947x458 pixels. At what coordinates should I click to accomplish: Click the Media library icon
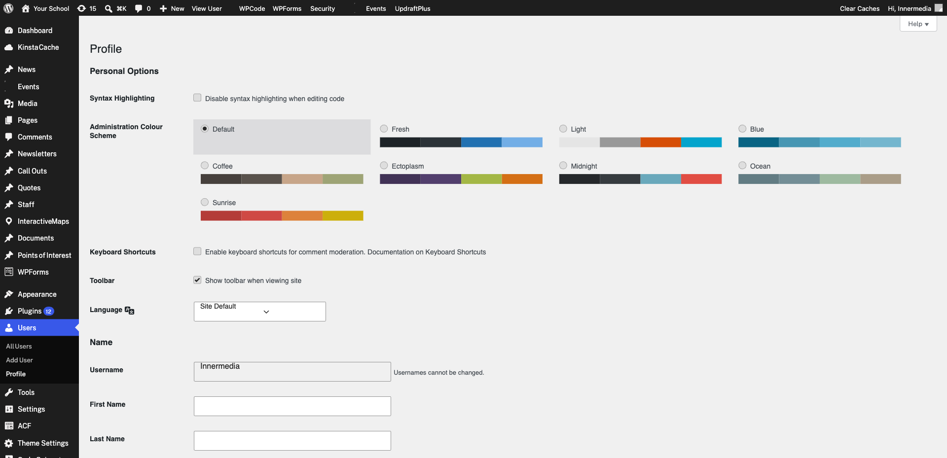tap(9, 104)
